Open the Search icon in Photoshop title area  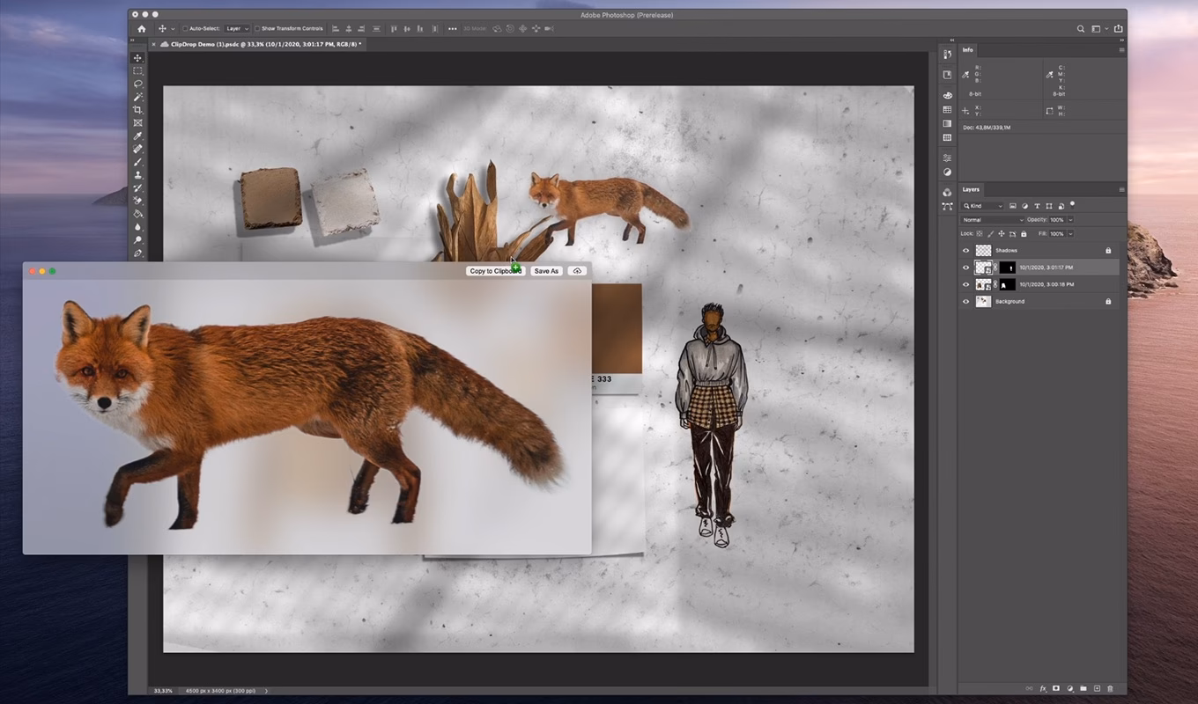[1081, 29]
